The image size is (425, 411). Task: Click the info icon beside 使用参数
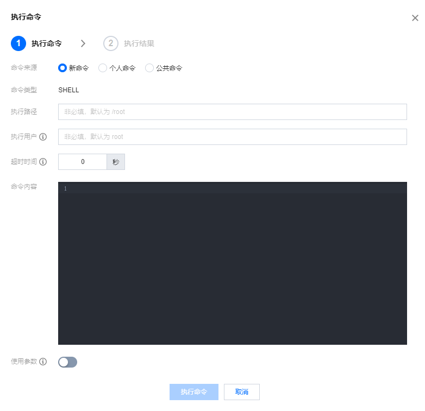pos(43,362)
